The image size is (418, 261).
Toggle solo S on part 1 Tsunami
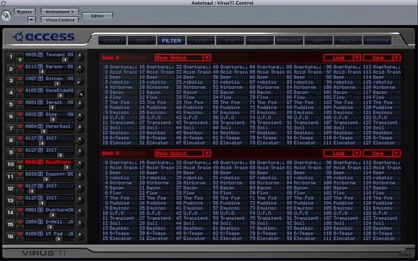pyautogui.click(x=20, y=60)
